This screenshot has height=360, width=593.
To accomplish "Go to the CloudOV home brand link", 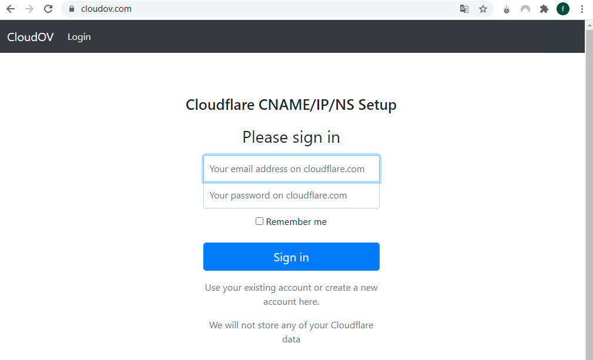I will pos(30,37).
